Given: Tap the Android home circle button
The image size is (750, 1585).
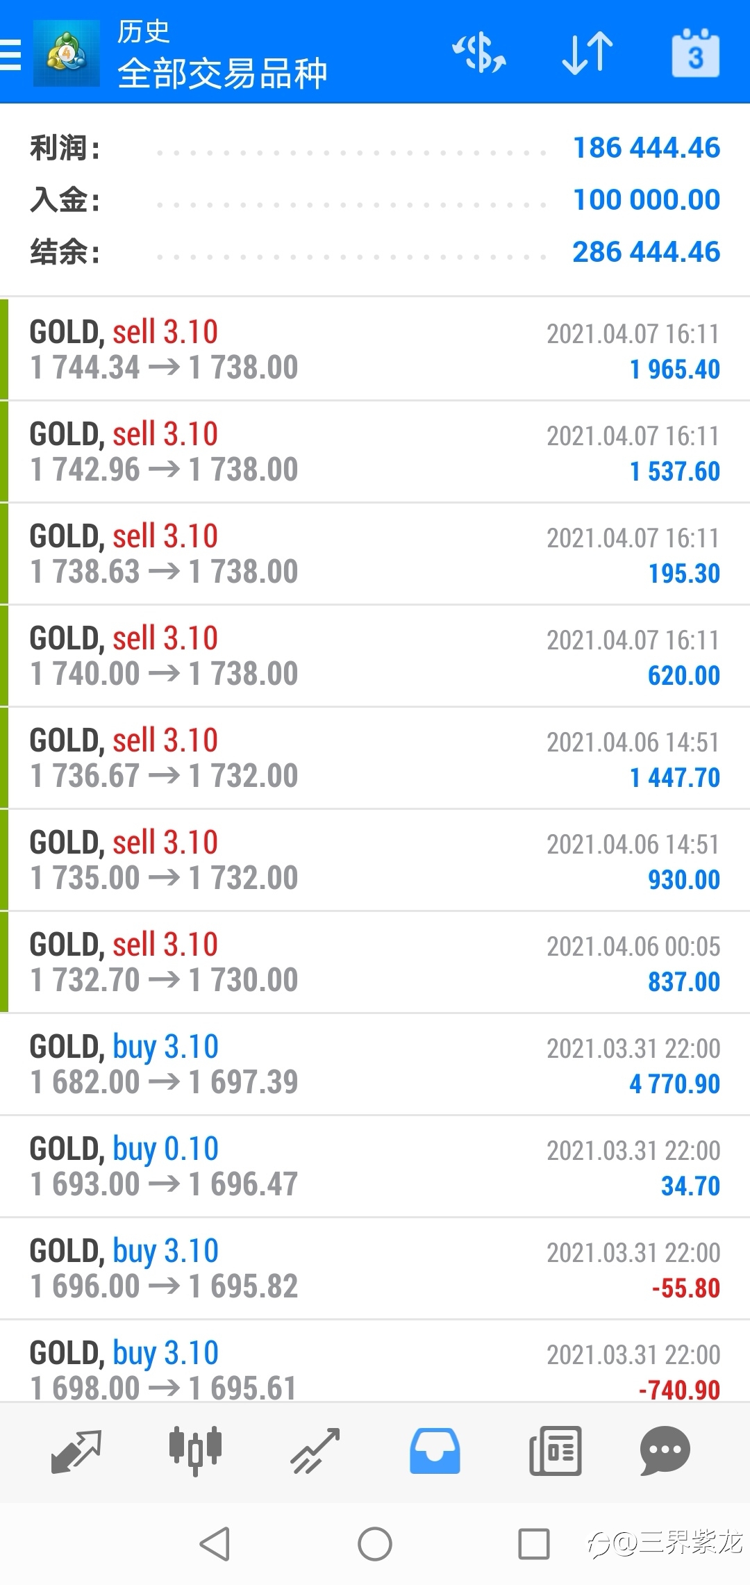Looking at the screenshot, I should click(375, 1545).
